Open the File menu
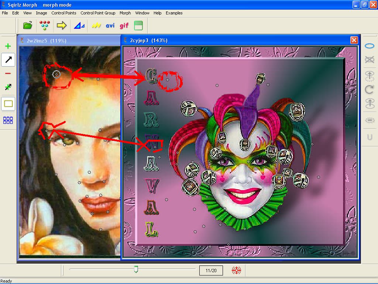The width and height of the screenshot is (378, 284). pyautogui.click(x=5, y=13)
